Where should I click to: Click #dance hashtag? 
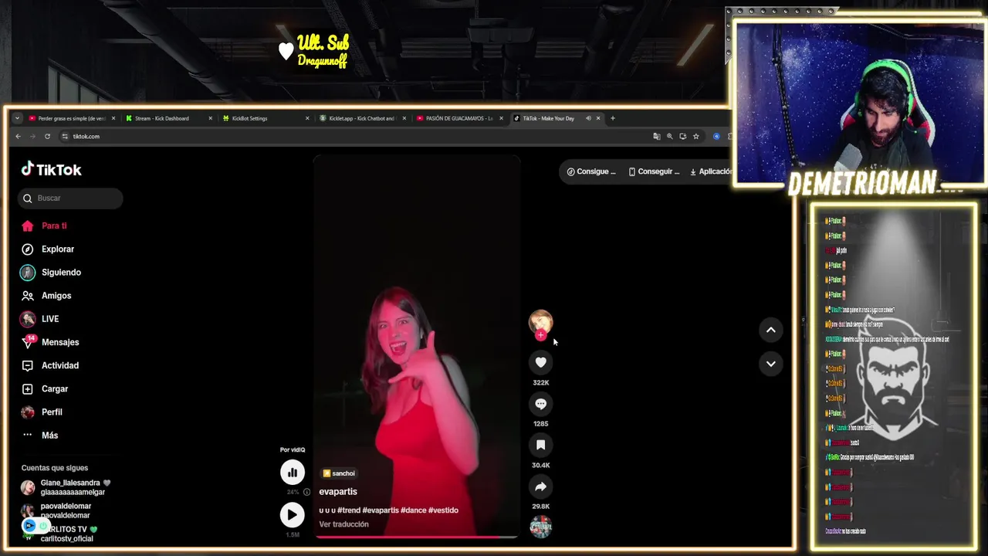(x=414, y=510)
